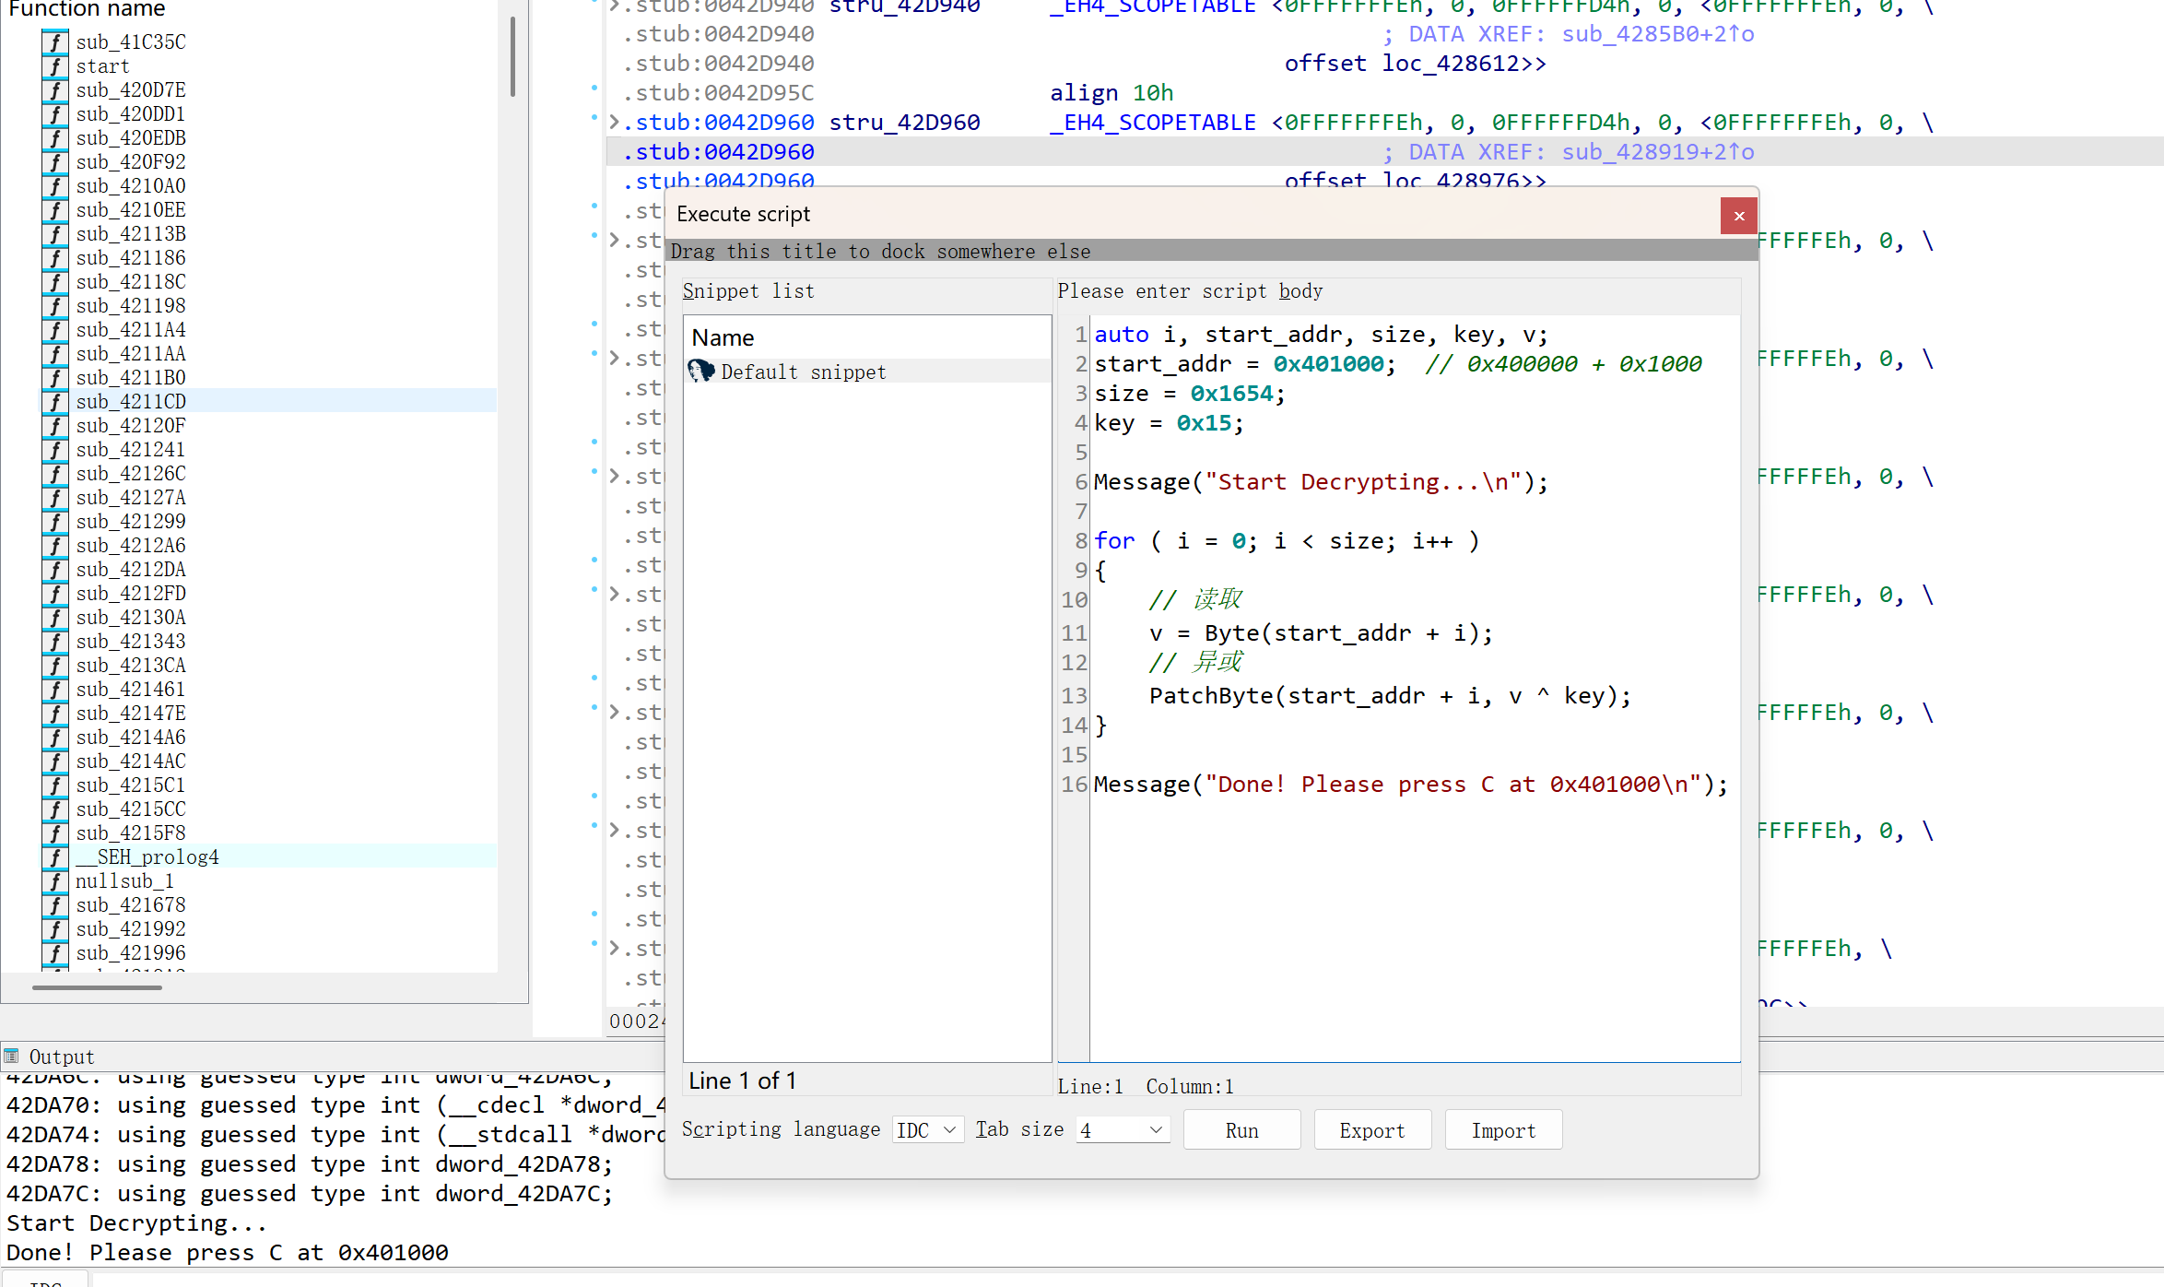Select sub_42120F in function list
The height and width of the screenshot is (1287, 2164).
(131, 426)
